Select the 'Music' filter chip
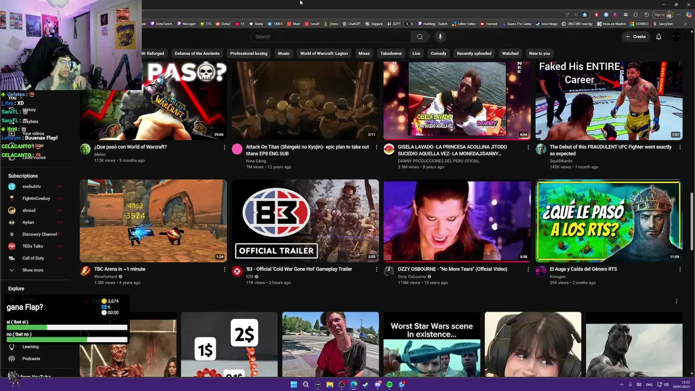This screenshot has width=695, height=391. (284, 53)
